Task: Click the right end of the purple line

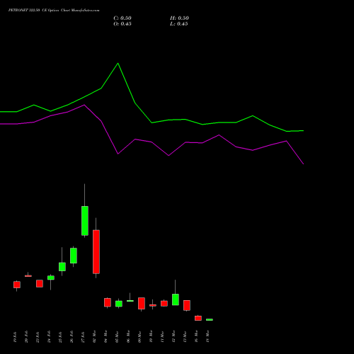Action: coord(303,164)
